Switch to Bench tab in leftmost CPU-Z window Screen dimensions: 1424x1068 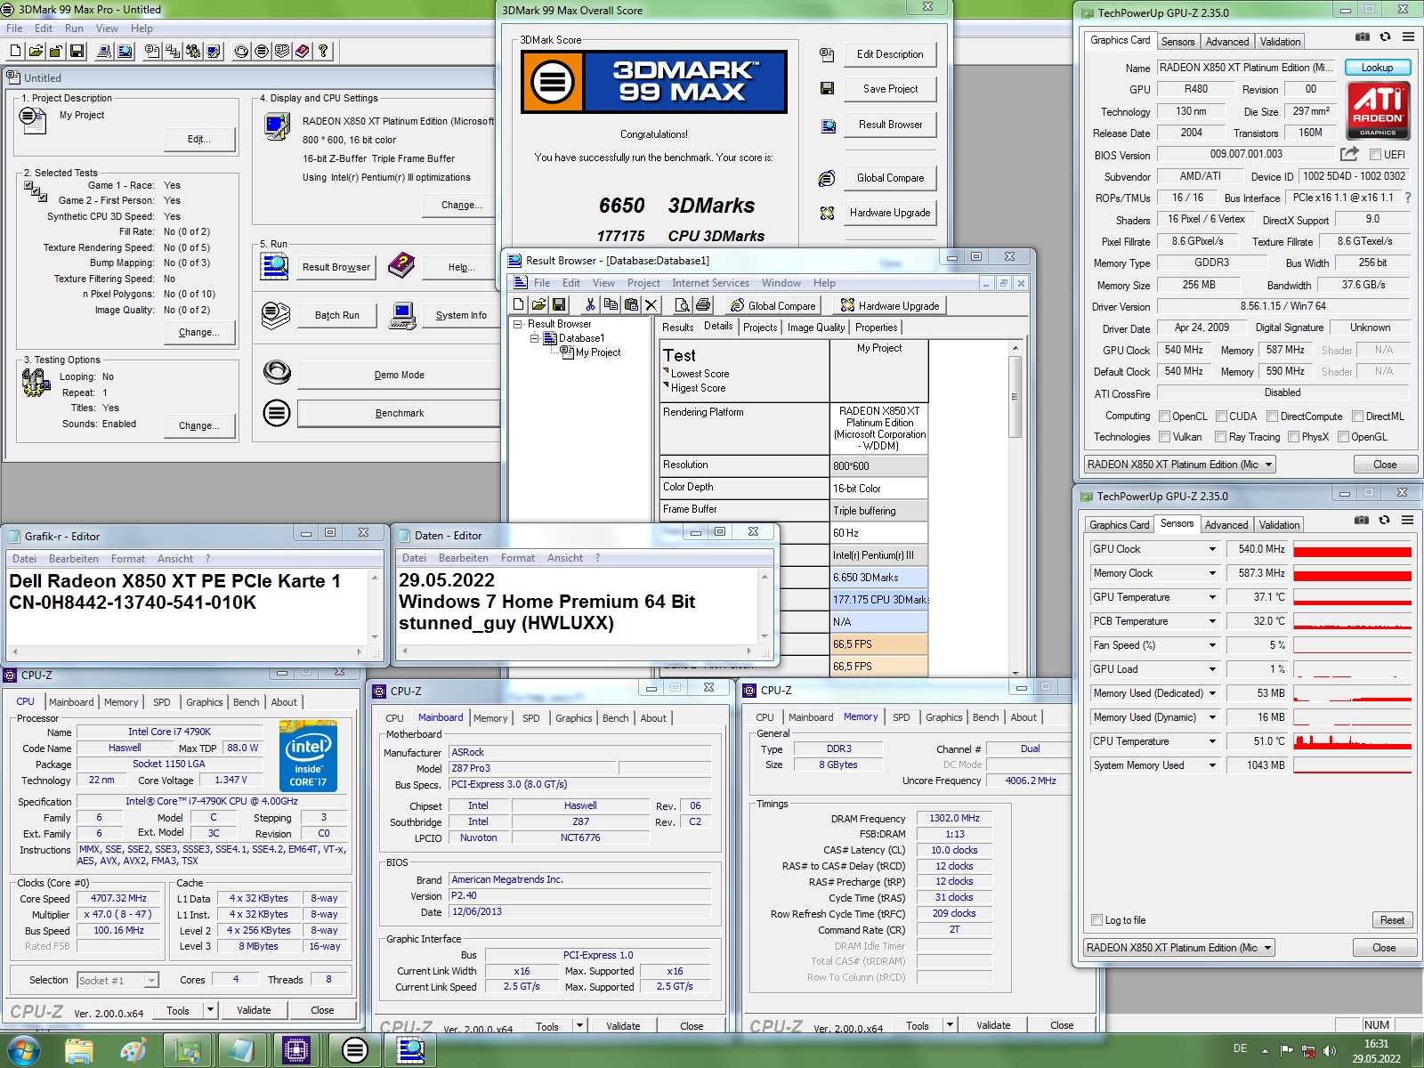click(247, 702)
